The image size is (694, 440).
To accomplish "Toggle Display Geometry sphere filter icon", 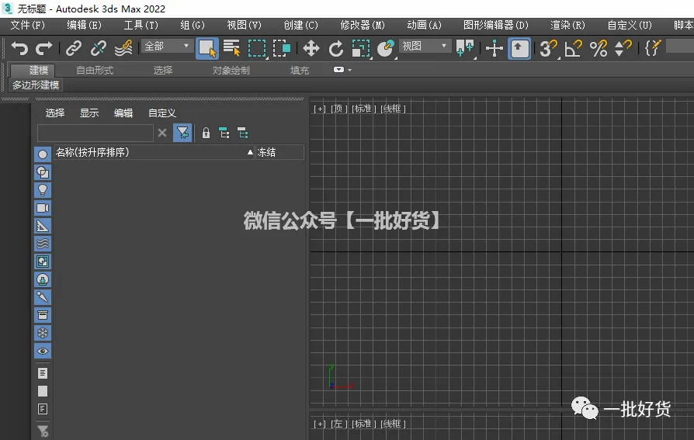I will point(43,154).
